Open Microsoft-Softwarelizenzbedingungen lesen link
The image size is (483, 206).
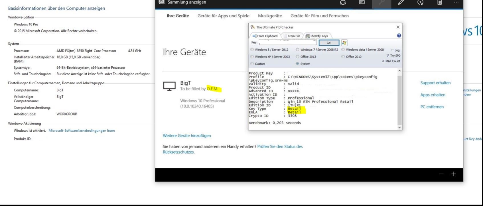point(82,131)
